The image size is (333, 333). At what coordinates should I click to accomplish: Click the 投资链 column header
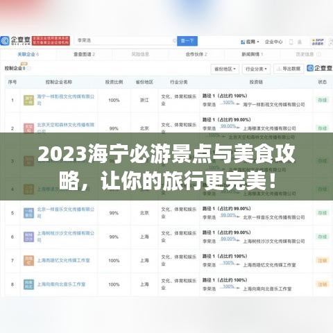[256, 82]
